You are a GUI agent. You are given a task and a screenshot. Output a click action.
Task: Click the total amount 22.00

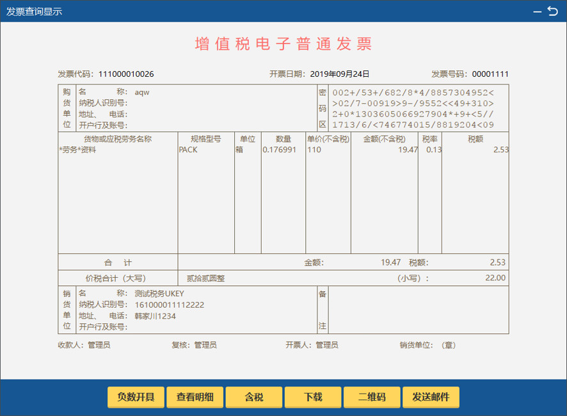point(495,278)
